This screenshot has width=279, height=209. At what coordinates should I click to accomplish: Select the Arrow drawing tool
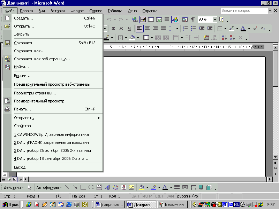pyautogui.click(x=75, y=187)
